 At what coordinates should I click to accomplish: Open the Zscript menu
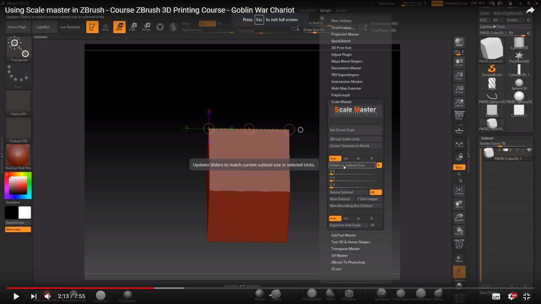pyautogui.click(x=341, y=10)
